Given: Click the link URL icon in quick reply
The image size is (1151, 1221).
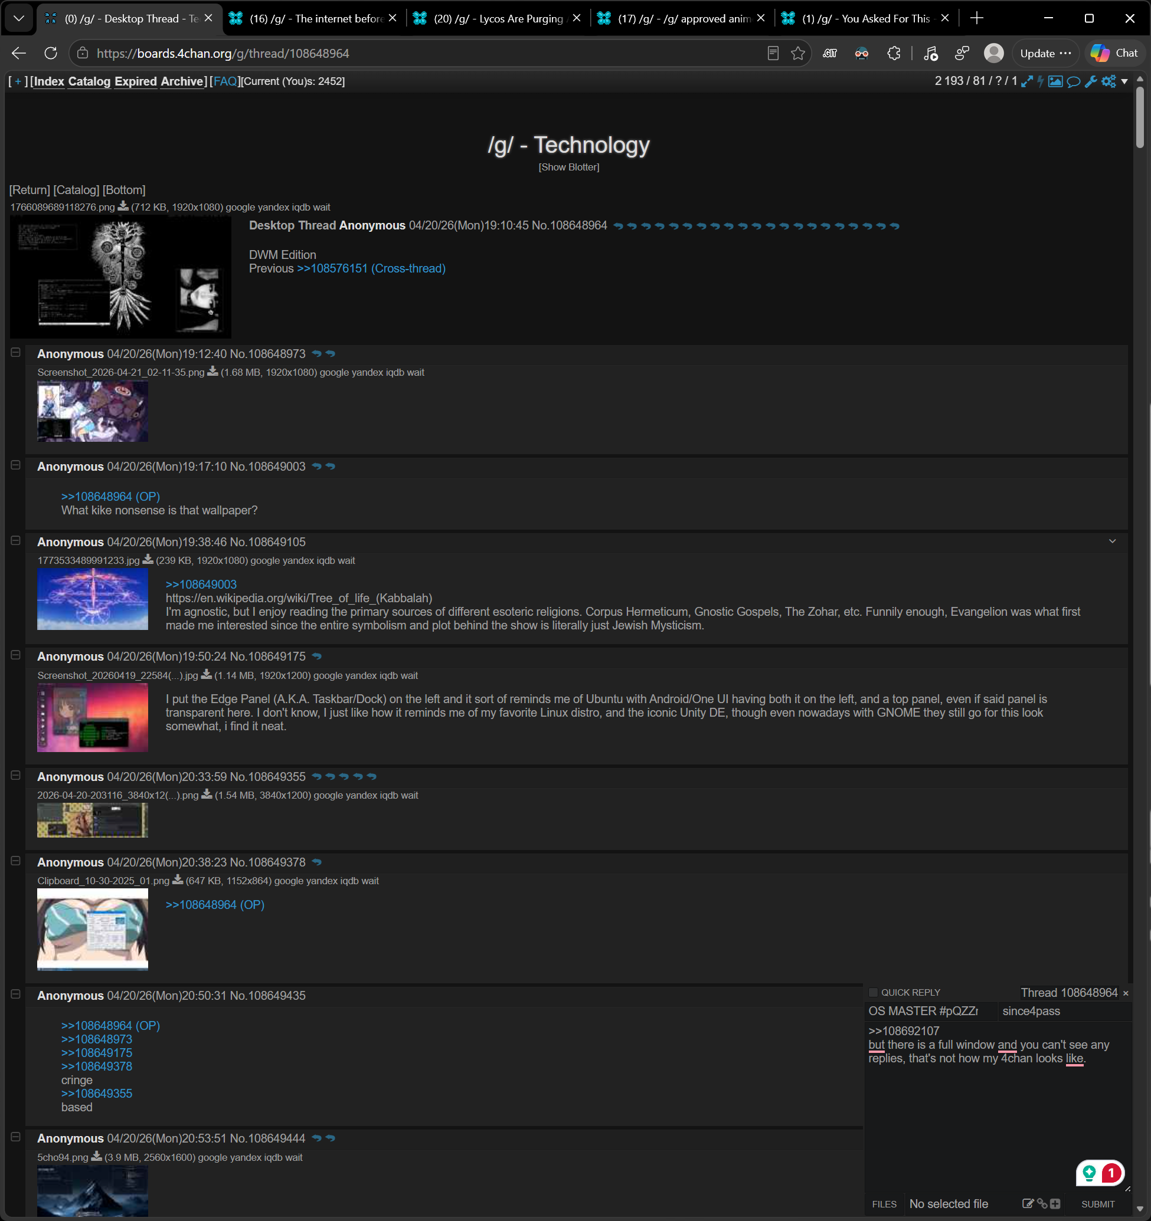Looking at the screenshot, I should [x=1042, y=1203].
